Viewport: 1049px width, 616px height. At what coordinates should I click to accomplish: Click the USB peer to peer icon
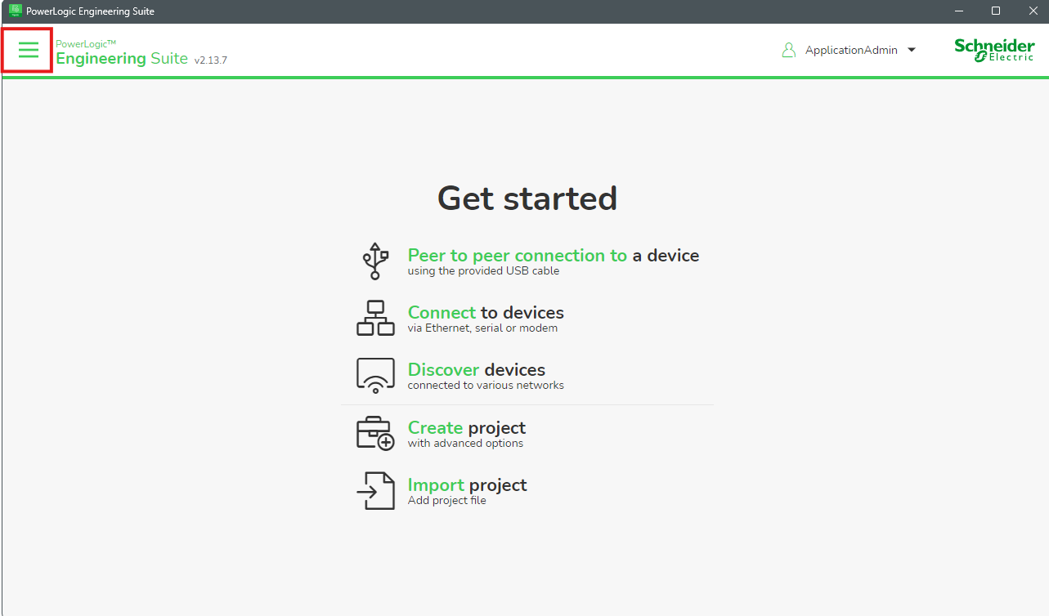point(375,261)
